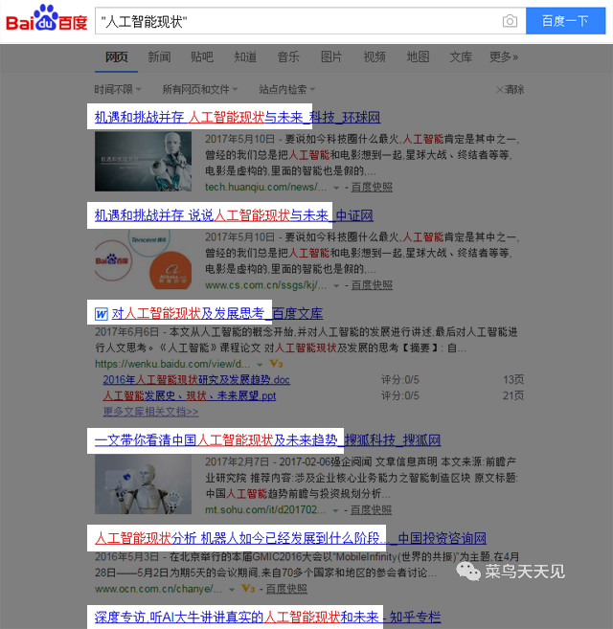Screen dimensions: 613x629
Task: Click 更多文库相关文档>>
Action: pos(150,412)
